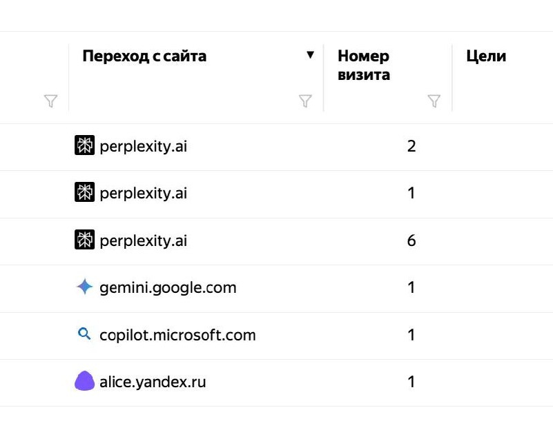Click the Copilot magnifier search icon

point(84,333)
